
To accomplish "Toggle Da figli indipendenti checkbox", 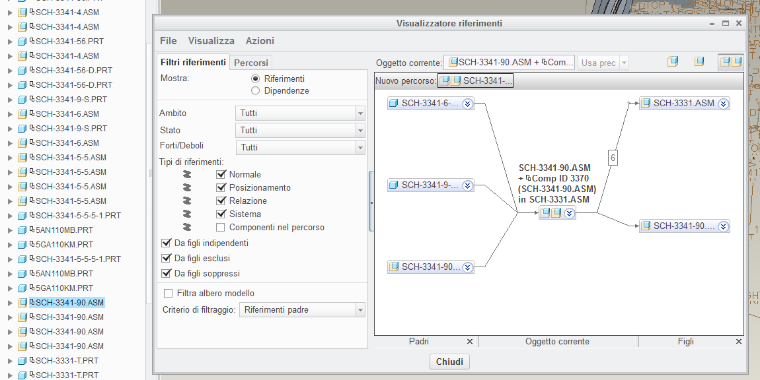I will [x=167, y=243].
